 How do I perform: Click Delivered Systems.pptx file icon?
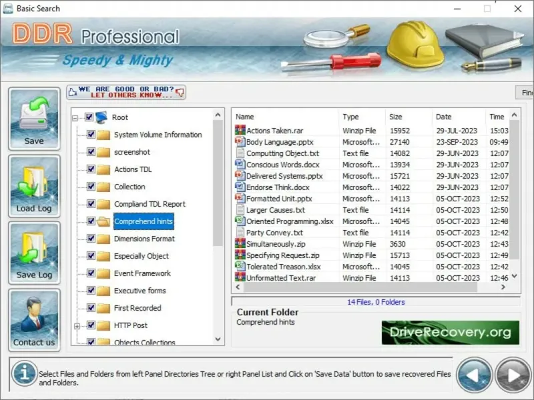click(x=240, y=175)
